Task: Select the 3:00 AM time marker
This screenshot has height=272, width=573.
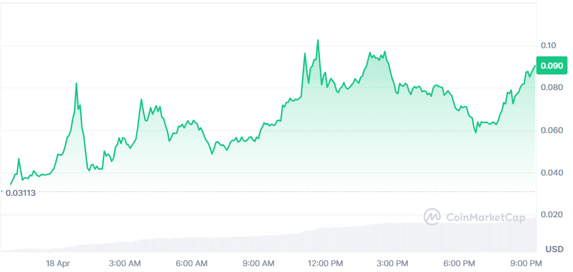Action: click(124, 263)
